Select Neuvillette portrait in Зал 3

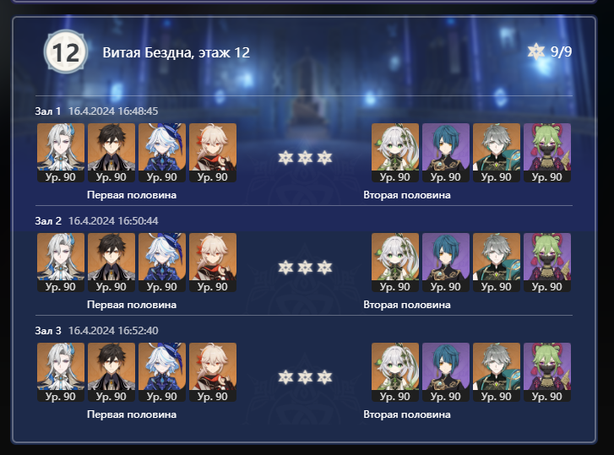point(61,372)
